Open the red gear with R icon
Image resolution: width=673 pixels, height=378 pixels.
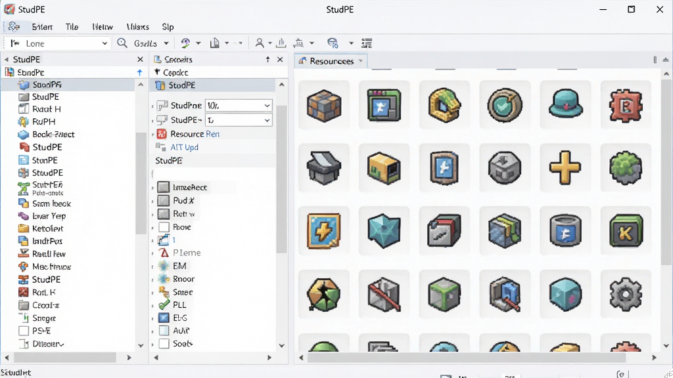click(626, 105)
